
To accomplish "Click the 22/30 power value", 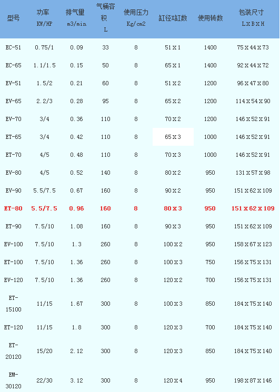I will pos(44,380).
